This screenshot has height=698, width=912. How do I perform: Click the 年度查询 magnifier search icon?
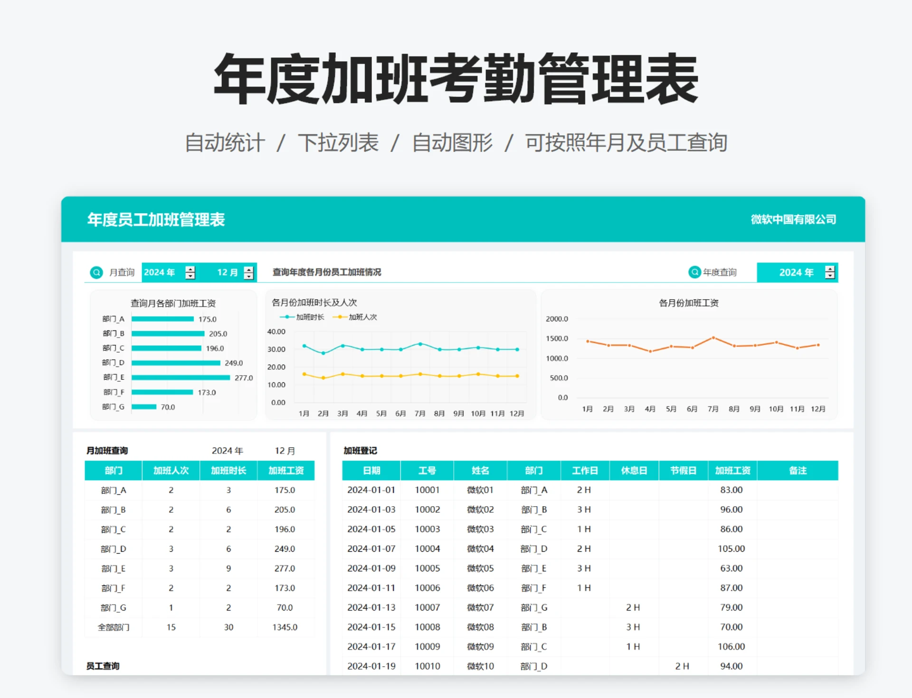pyautogui.click(x=693, y=272)
